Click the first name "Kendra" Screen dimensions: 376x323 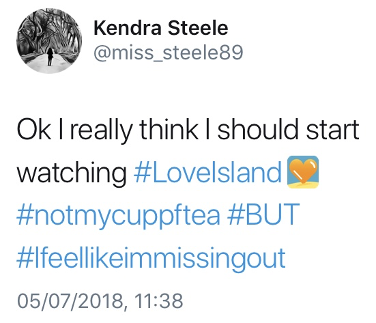[127, 28]
